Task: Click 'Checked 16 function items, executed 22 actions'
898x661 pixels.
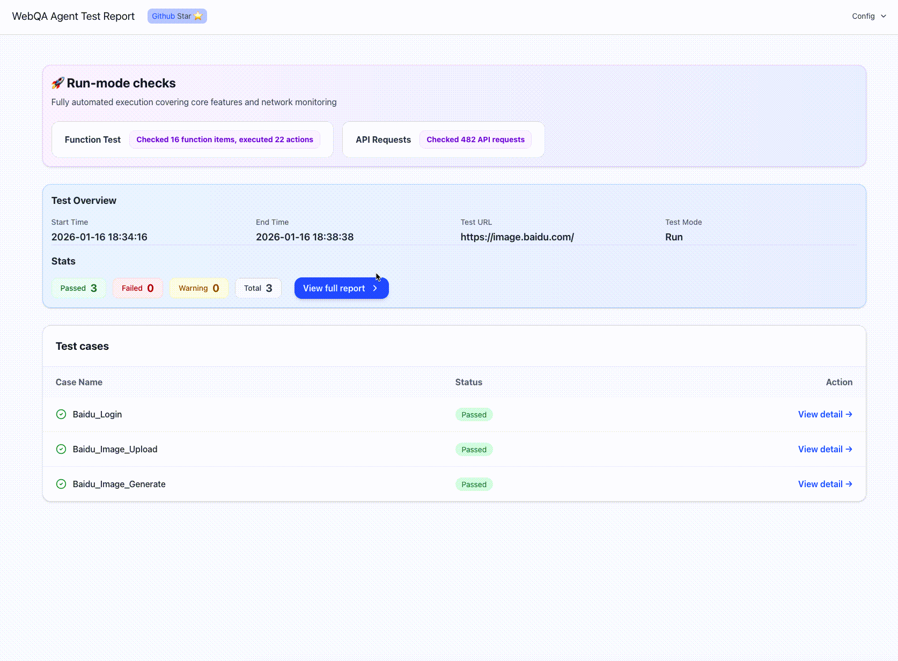Action: (225, 139)
